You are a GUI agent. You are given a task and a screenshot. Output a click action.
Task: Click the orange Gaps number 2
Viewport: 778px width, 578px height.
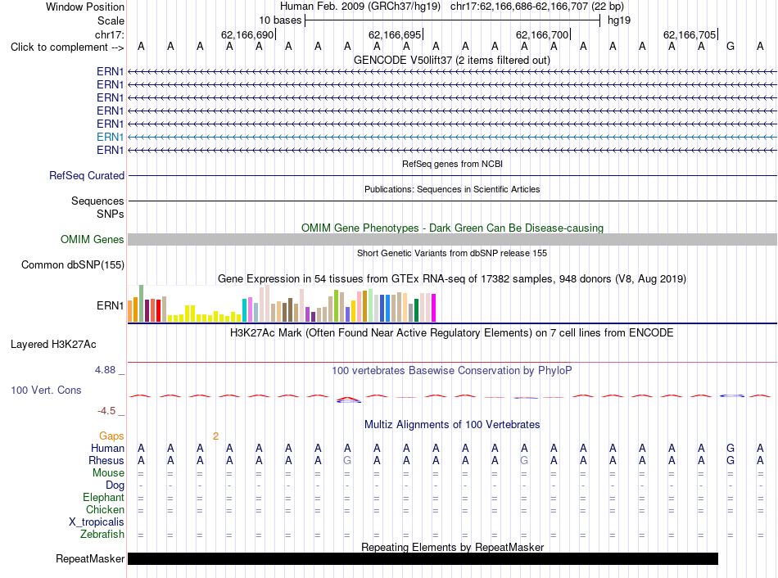215,436
